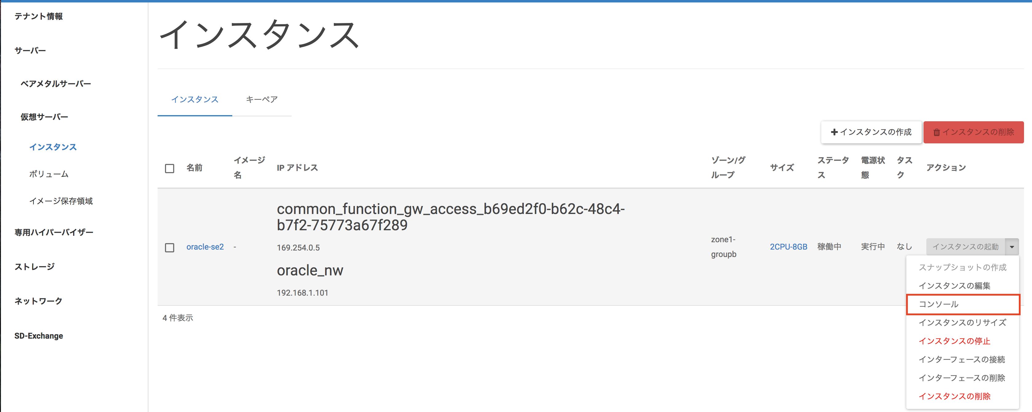Click Stop Instance (インスタンスの停止) in red
This screenshot has width=1032, height=412.
pyautogui.click(x=954, y=341)
